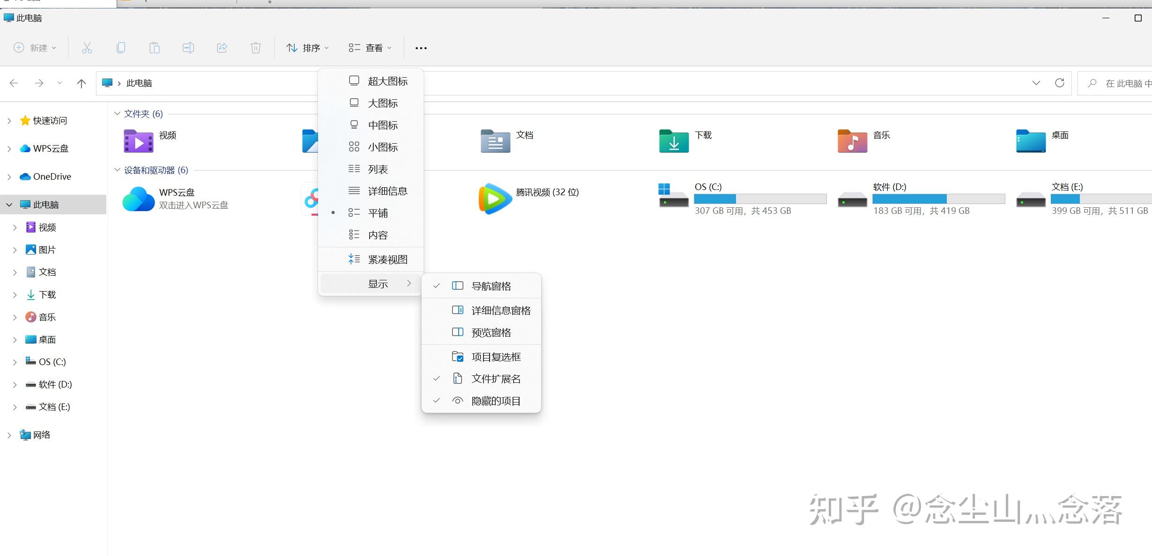Toggle 隐藏的项目 option in submenu
Image resolution: width=1152 pixels, height=556 pixels.
point(496,401)
